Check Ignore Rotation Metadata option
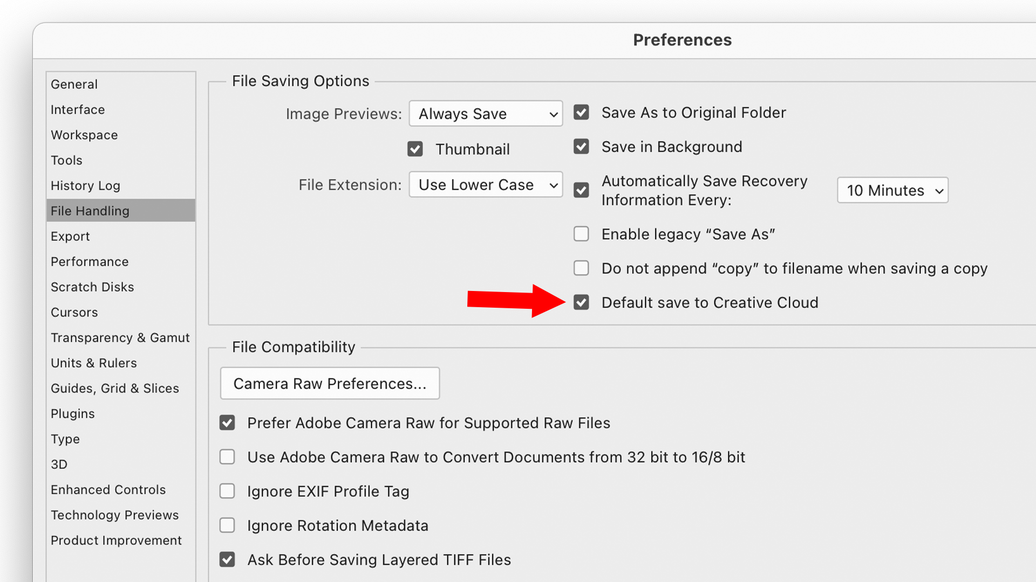Viewport: 1036px width, 582px height. click(227, 525)
